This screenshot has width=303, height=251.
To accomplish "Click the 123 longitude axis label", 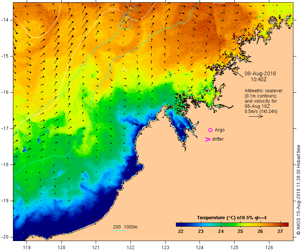I will [x=165, y=247].
